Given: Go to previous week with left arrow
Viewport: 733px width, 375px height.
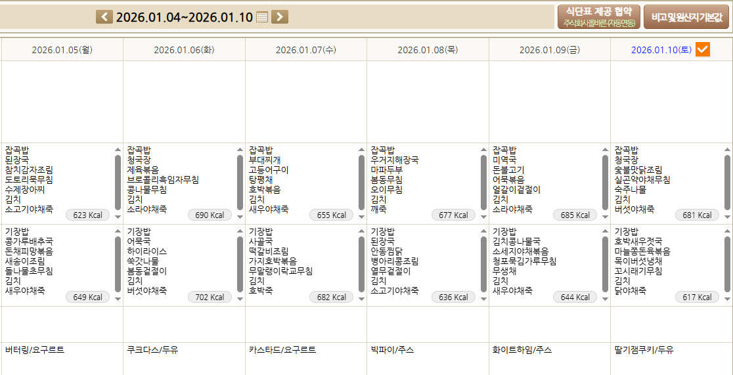Looking at the screenshot, I should pyautogui.click(x=104, y=16).
